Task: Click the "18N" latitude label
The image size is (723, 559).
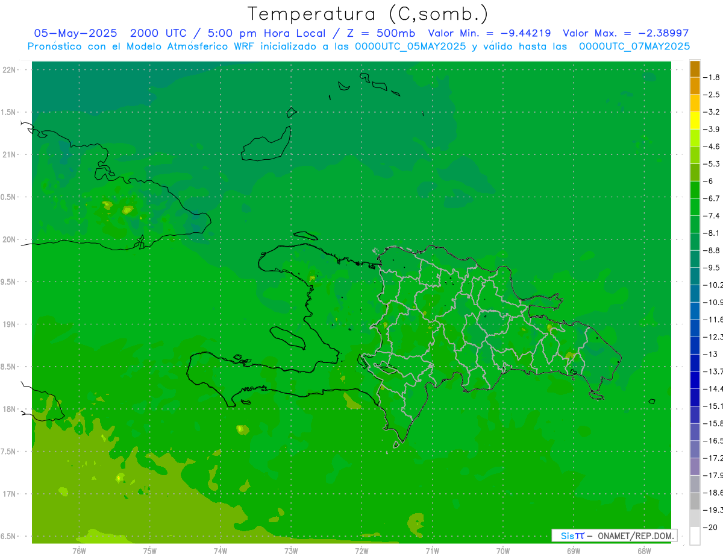Action: (x=10, y=409)
